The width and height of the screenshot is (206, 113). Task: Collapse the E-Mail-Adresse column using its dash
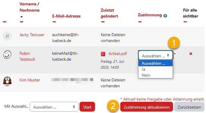[54, 22]
